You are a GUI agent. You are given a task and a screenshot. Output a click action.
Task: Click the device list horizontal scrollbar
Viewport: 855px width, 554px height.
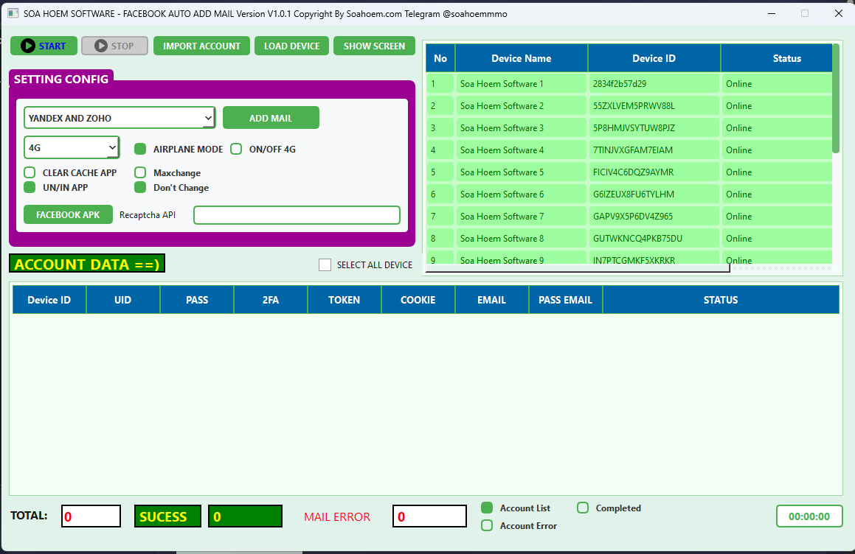pyautogui.click(x=578, y=269)
